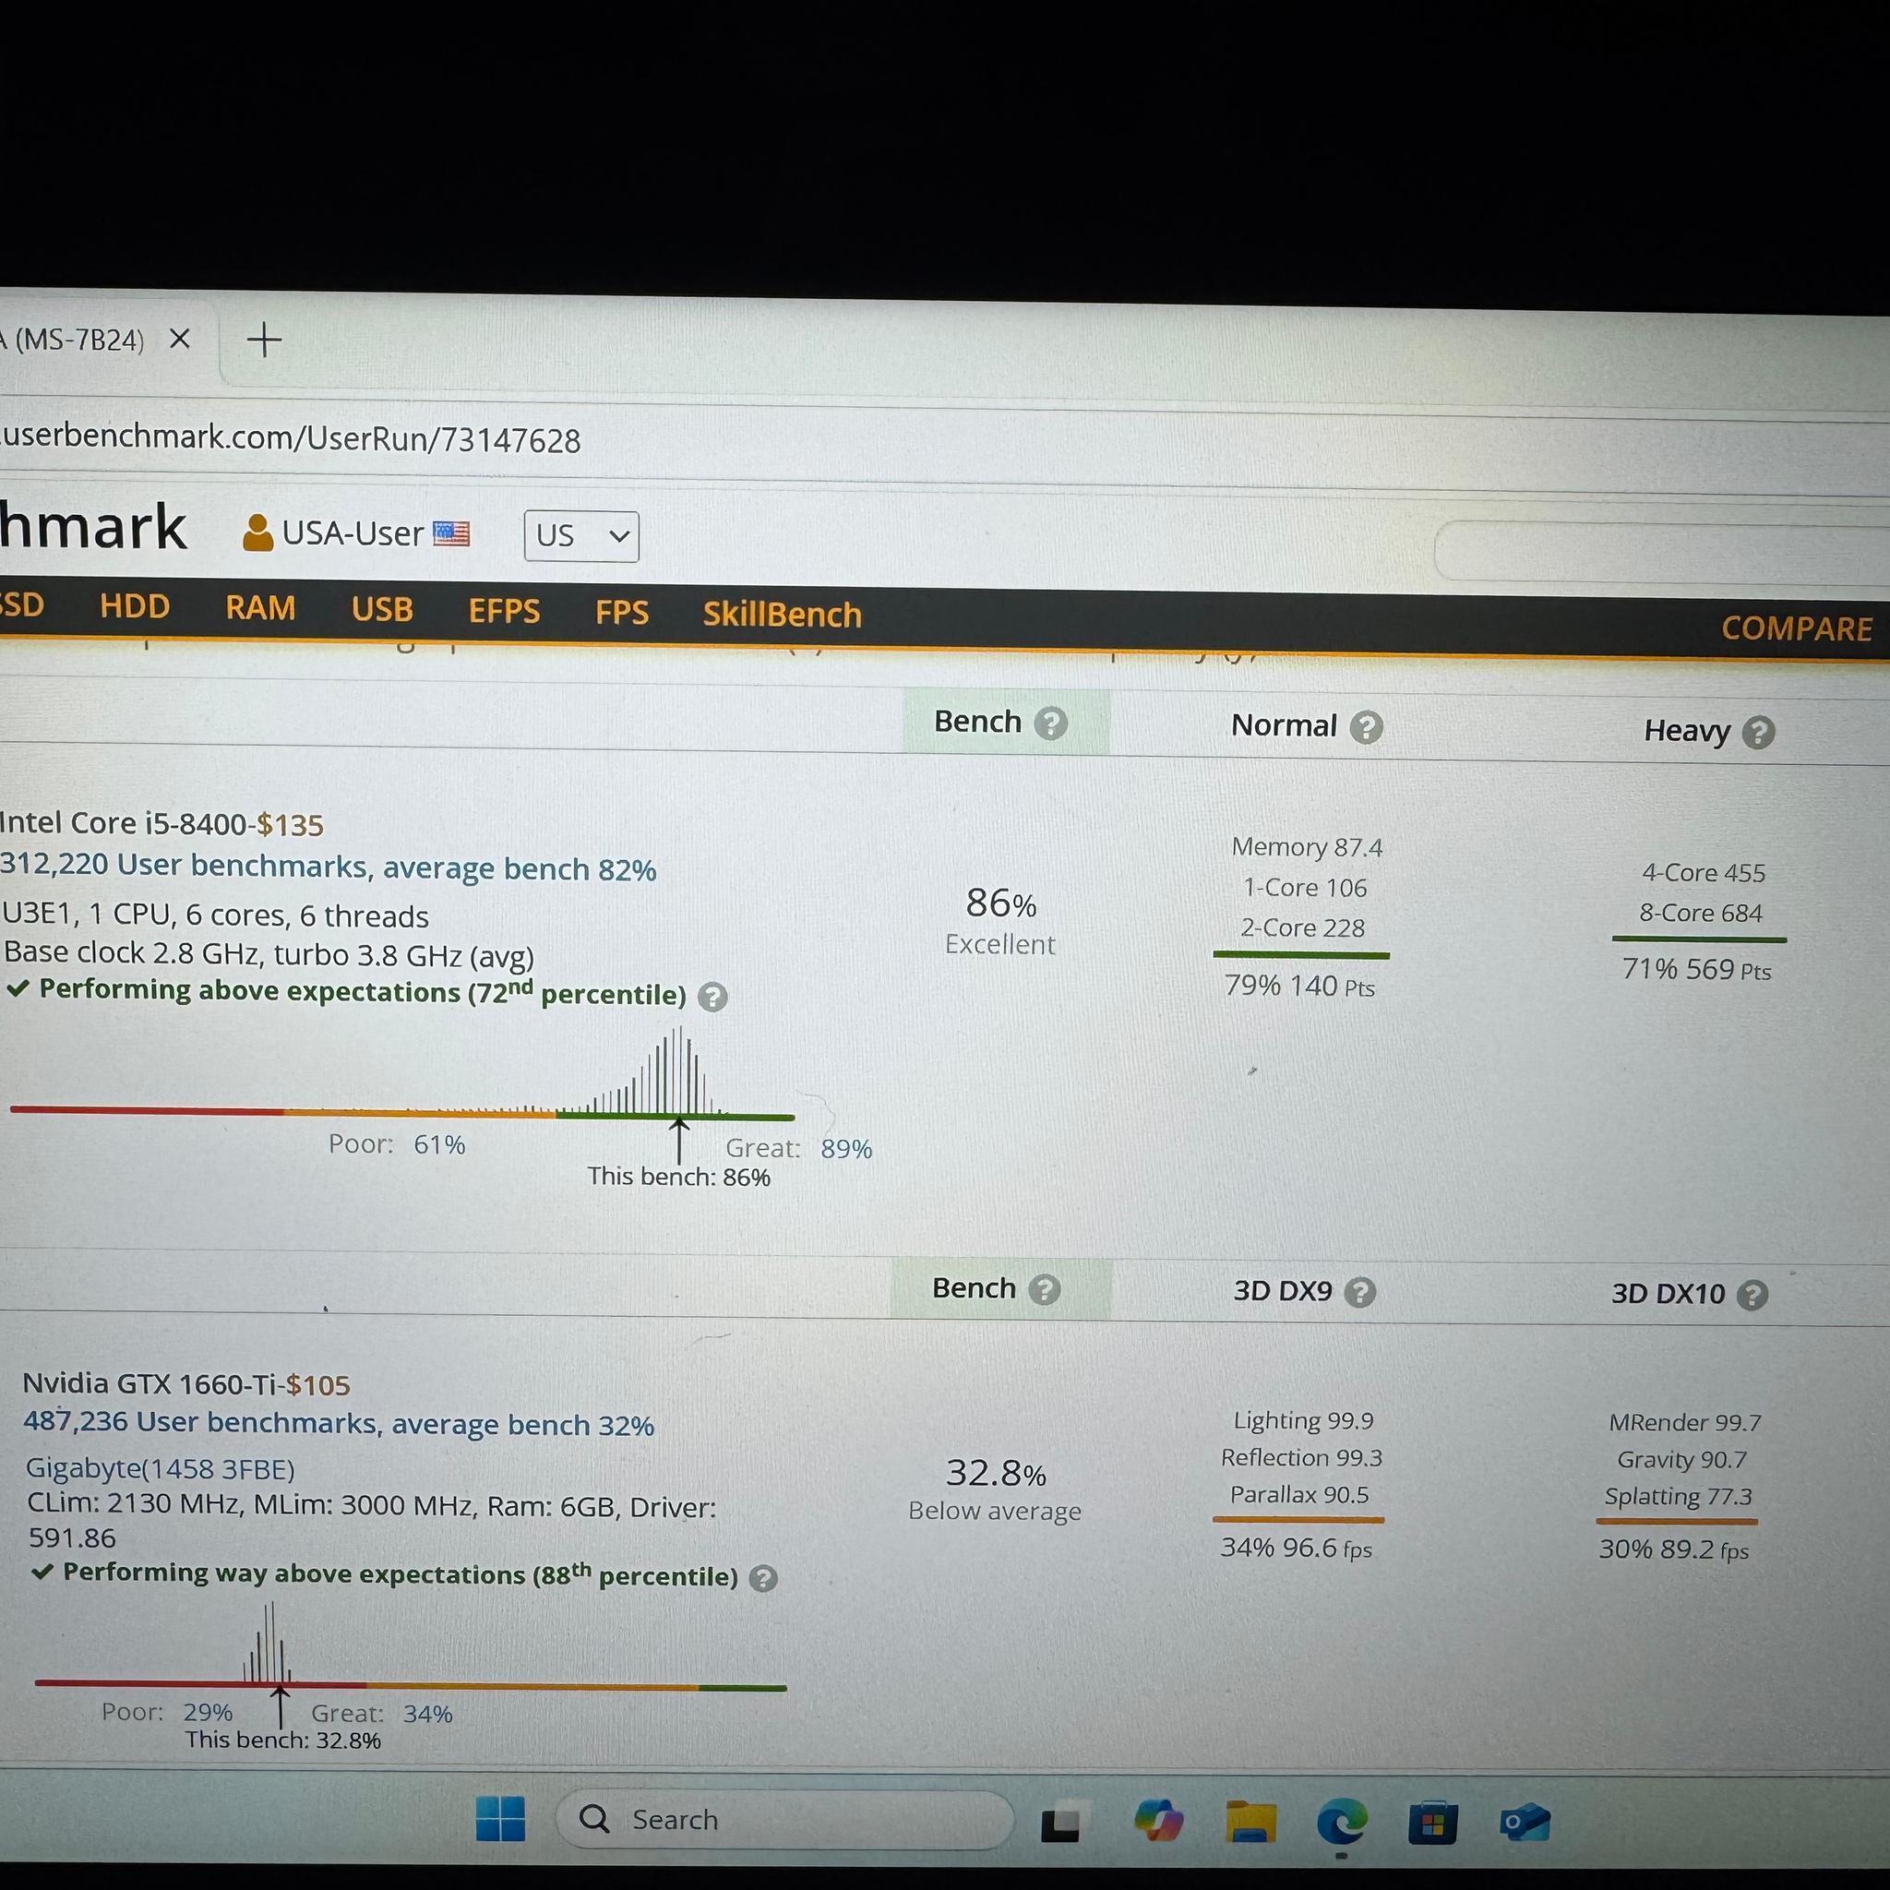Image resolution: width=1890 pixels, height=1890 pixels.
Task: Click help icon beside Normal header
Action: (1366, 727)
